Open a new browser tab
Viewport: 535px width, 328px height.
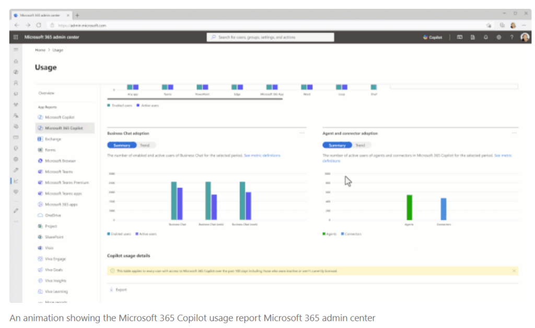click(77, 15)
